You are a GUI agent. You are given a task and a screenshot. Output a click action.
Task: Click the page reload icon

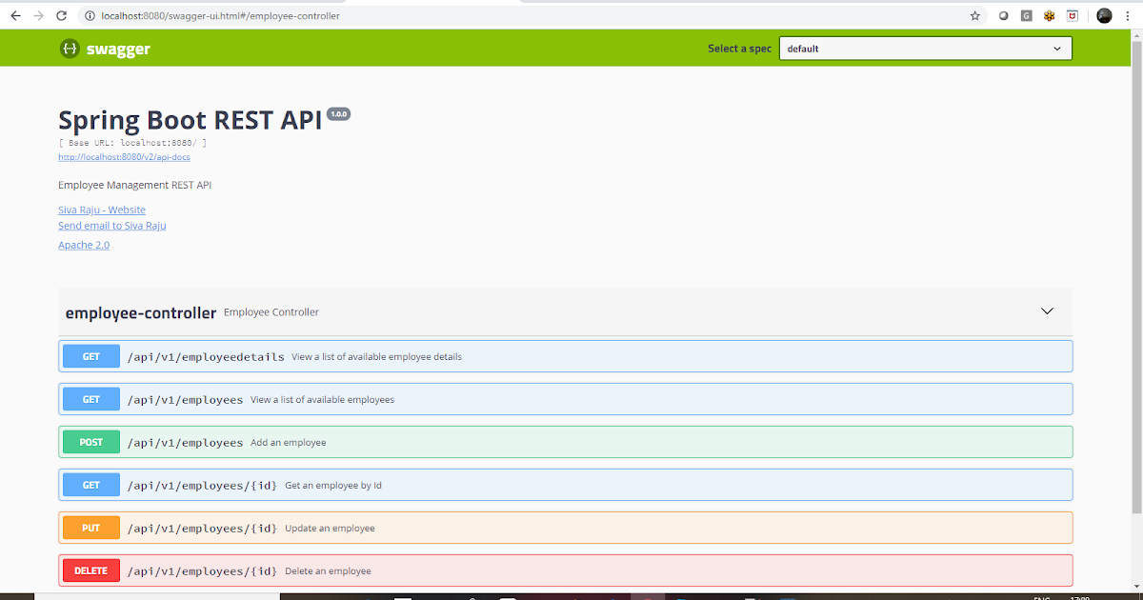[60, 15]
